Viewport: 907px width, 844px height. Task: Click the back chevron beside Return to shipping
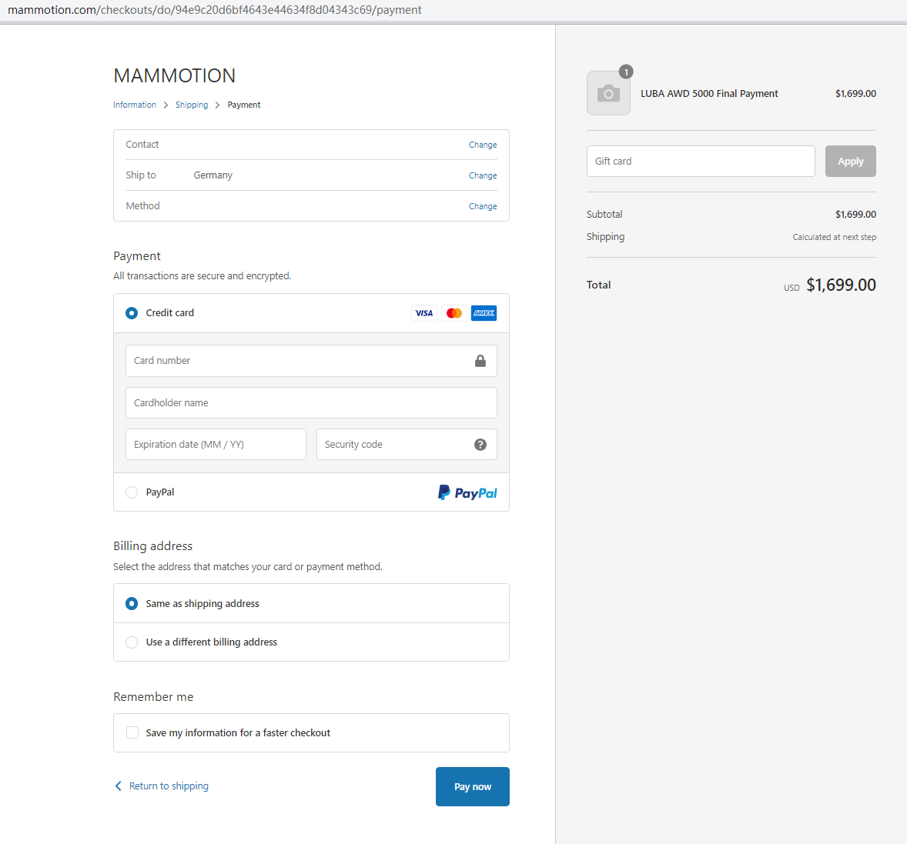coord(118,786)
